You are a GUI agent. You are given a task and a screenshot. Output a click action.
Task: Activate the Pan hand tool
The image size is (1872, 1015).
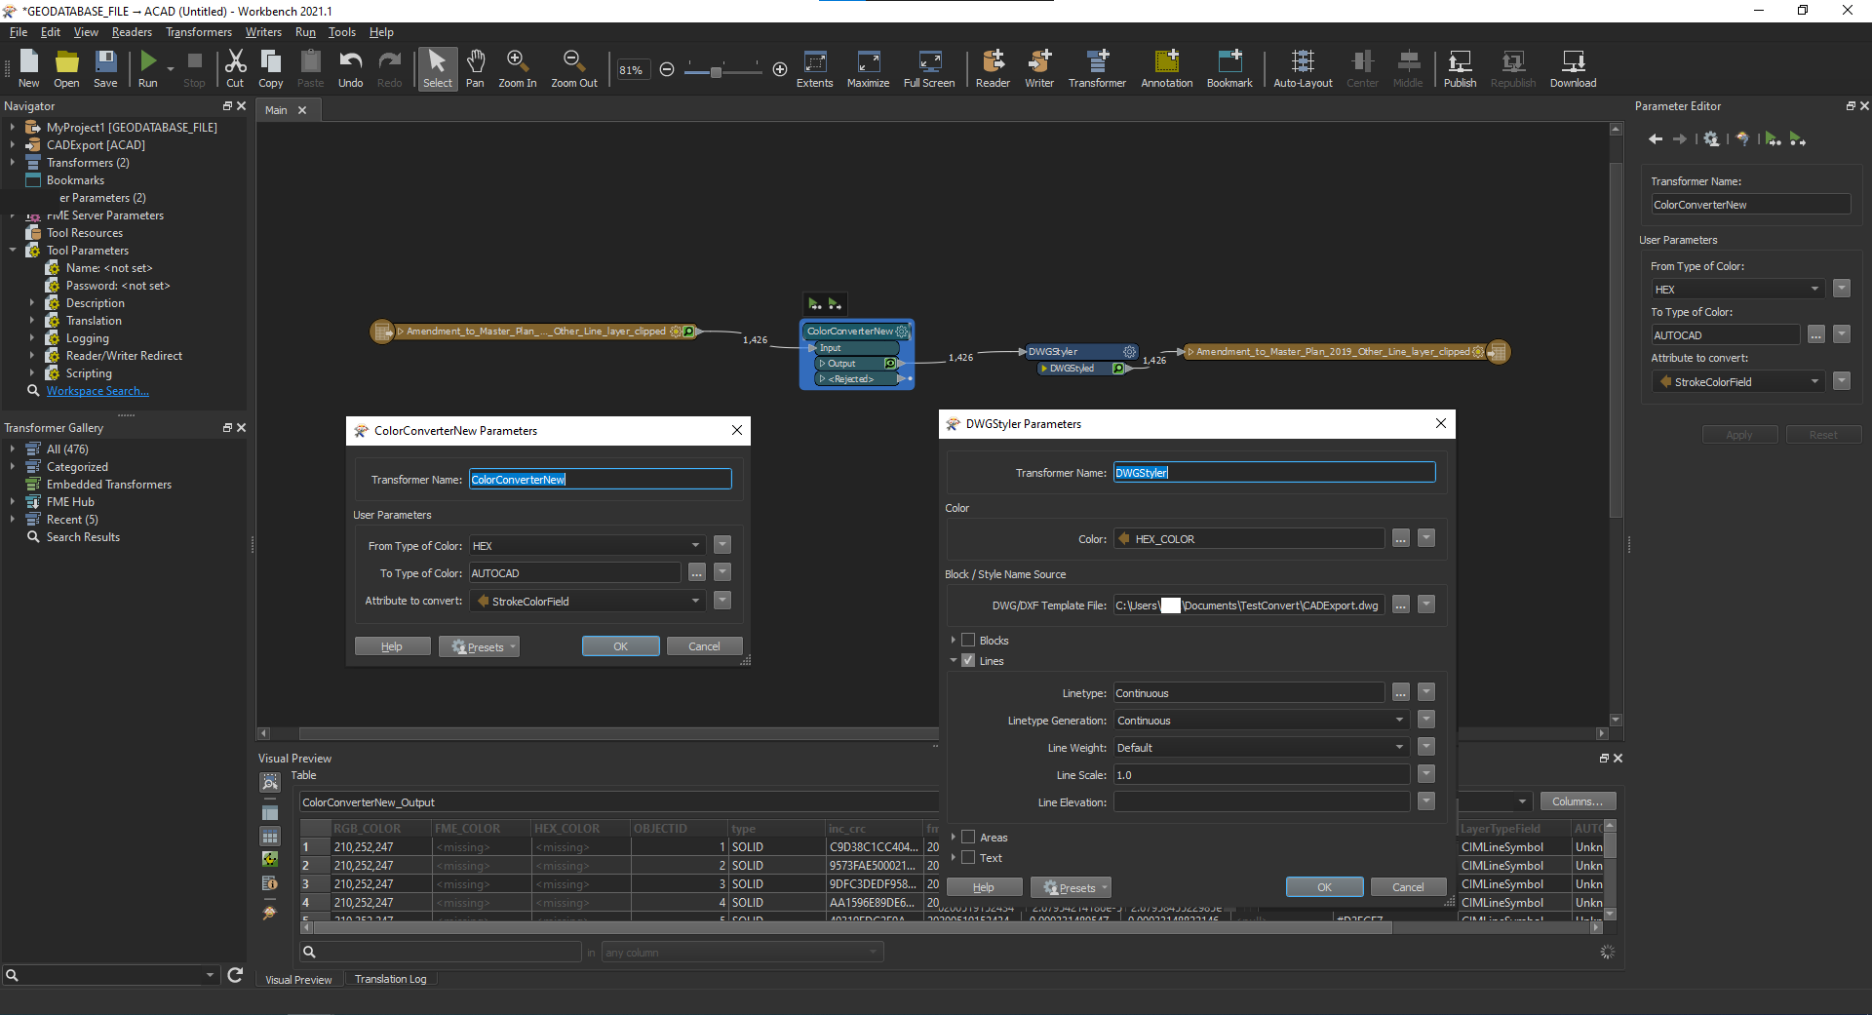pyautogui.click(x=475, y=68)
